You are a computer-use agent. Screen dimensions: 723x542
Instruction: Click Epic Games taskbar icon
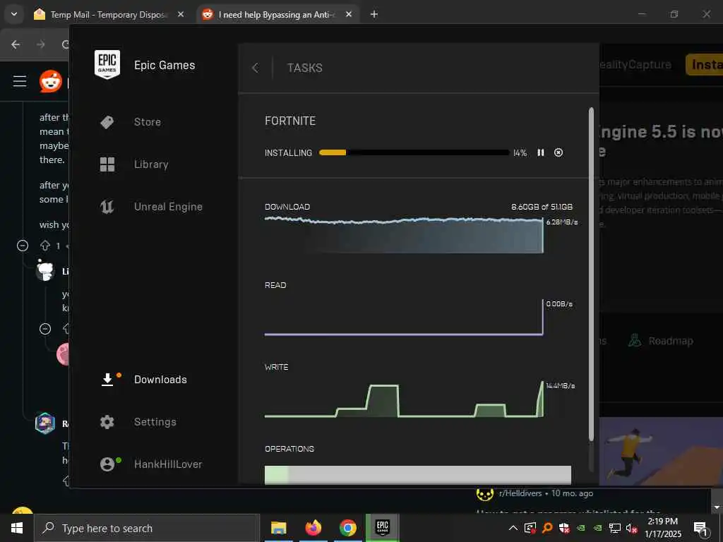[x=382, y=528]
